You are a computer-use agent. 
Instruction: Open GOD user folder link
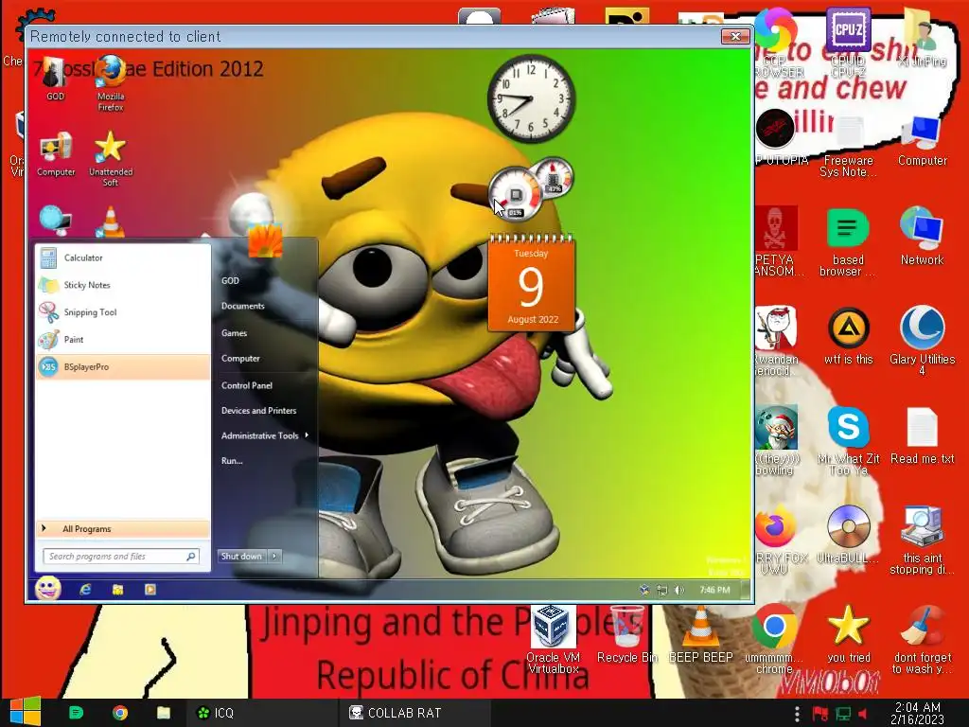click(x=231, y=280)
